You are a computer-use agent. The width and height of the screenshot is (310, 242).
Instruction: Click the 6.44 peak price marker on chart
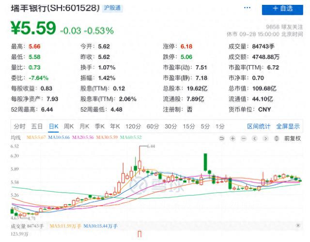151,146
